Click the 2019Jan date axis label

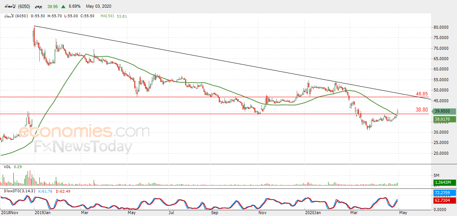(42, 213)
